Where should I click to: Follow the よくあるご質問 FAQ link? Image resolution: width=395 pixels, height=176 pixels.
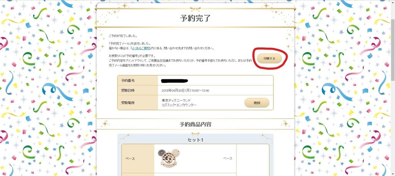pyautogui.click(x=140, y=48)
